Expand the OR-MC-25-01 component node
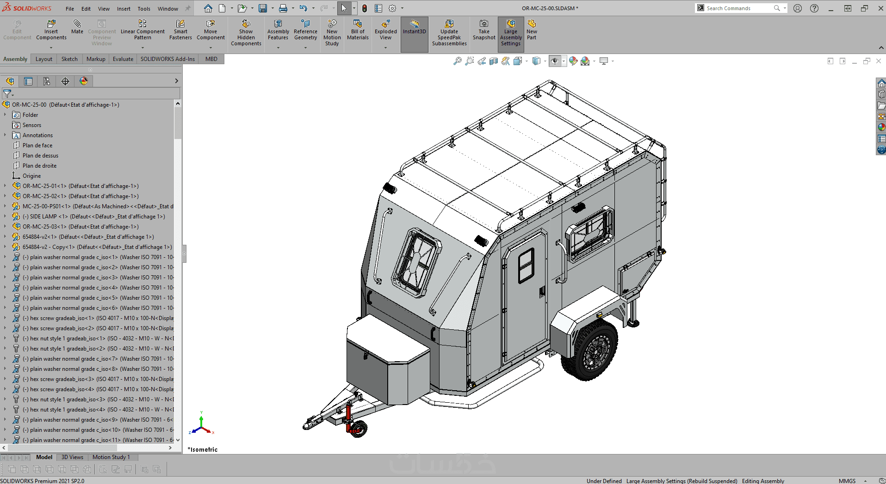 (5, 186)
